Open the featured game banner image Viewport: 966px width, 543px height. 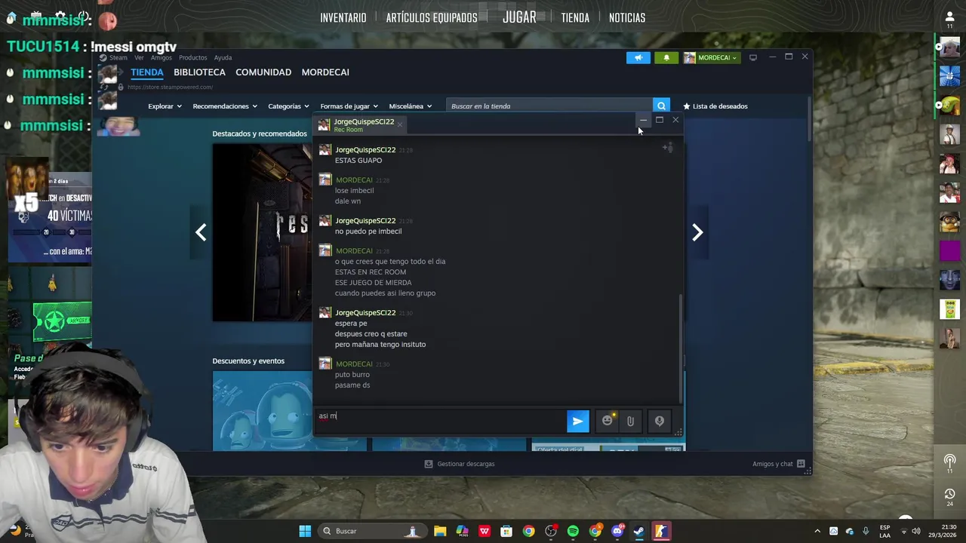coord(262,232)
